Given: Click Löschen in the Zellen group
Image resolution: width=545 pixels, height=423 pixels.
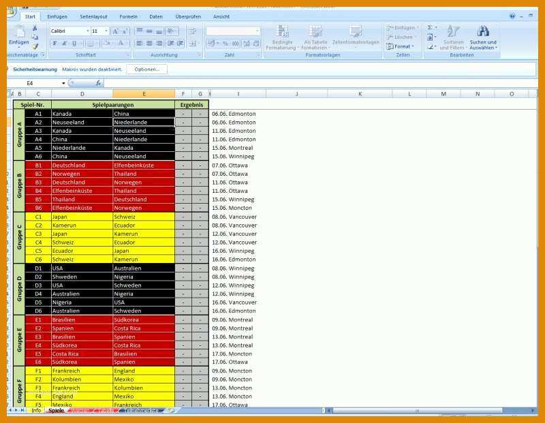Looking at the screenshot, I should coord(401,37).
